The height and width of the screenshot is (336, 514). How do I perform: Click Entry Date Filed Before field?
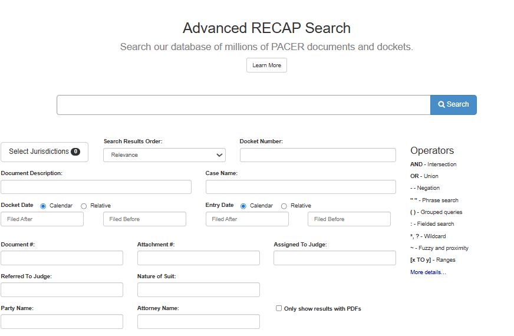tap(349, 219)
